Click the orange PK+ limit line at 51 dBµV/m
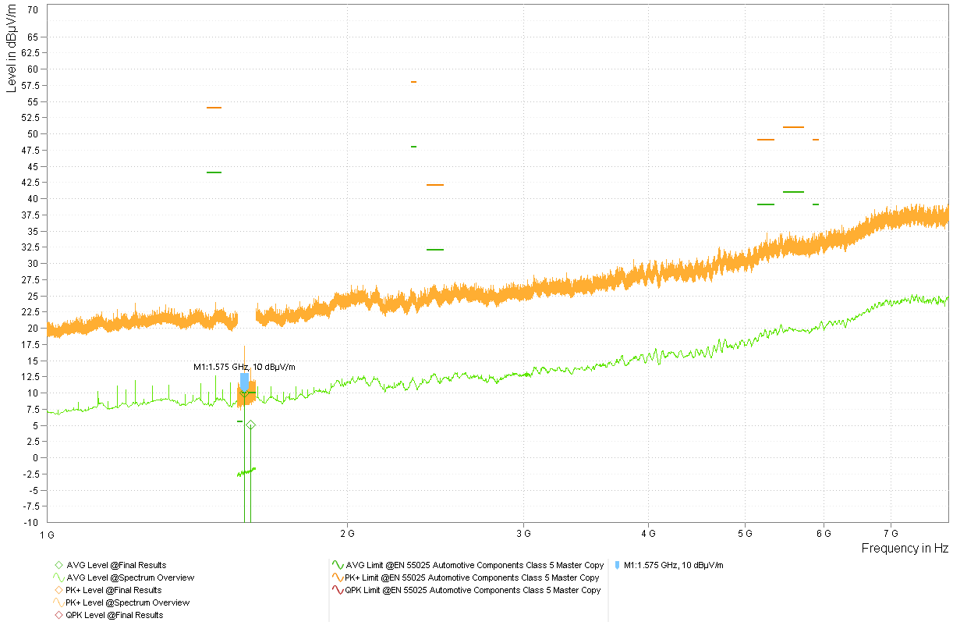Viewport: 953px width, 629px height. [793, 127]
